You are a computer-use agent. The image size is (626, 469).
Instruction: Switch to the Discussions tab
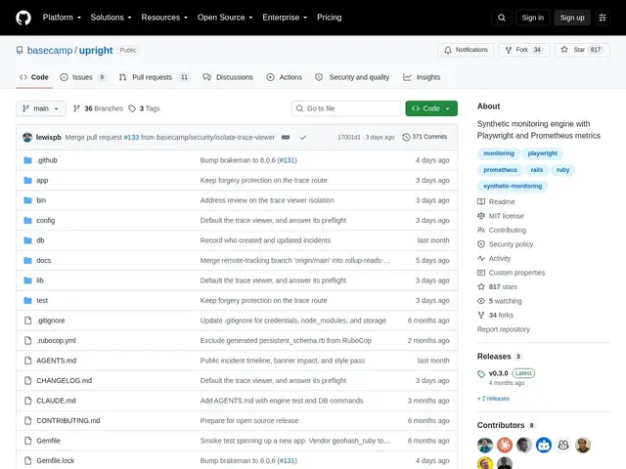pos(228,77)
